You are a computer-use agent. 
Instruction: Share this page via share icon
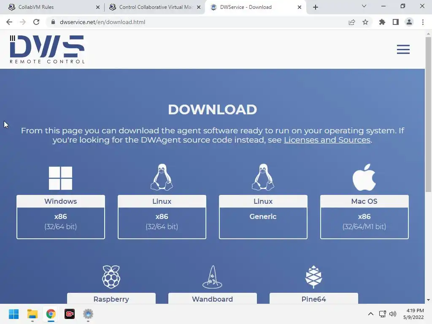click(352, 22)
